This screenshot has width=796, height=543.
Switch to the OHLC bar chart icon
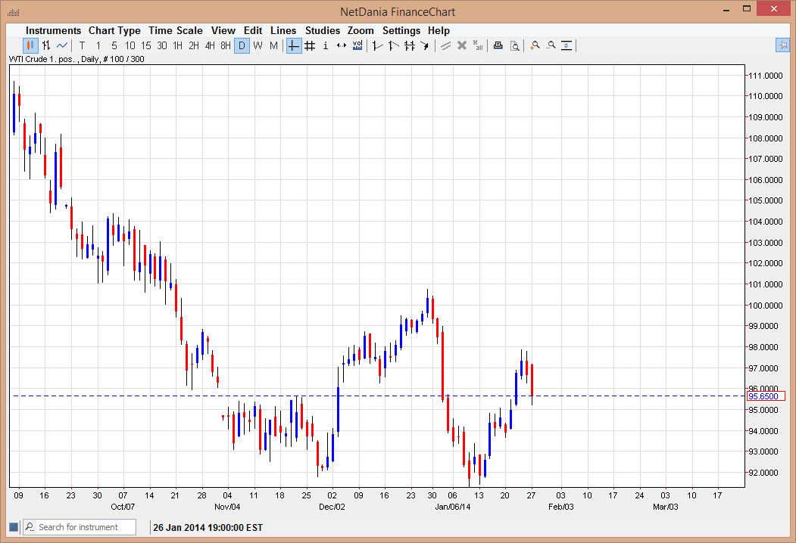coord(46,45)
